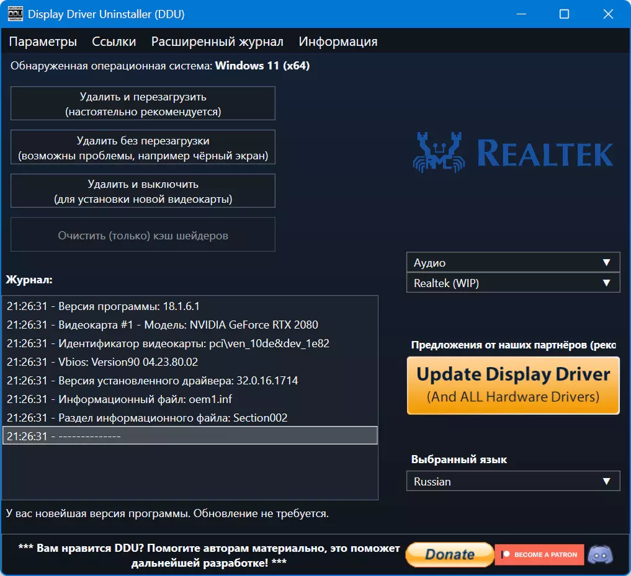Select the highlighted dashed separator log row

click(190, 436)
